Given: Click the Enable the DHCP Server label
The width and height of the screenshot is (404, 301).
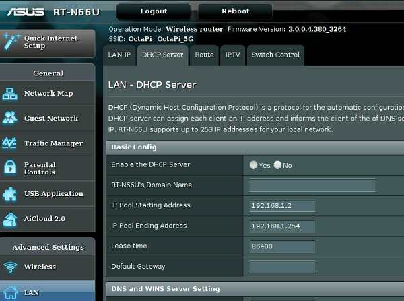Looking at the screenshot, I should point(150,165).
